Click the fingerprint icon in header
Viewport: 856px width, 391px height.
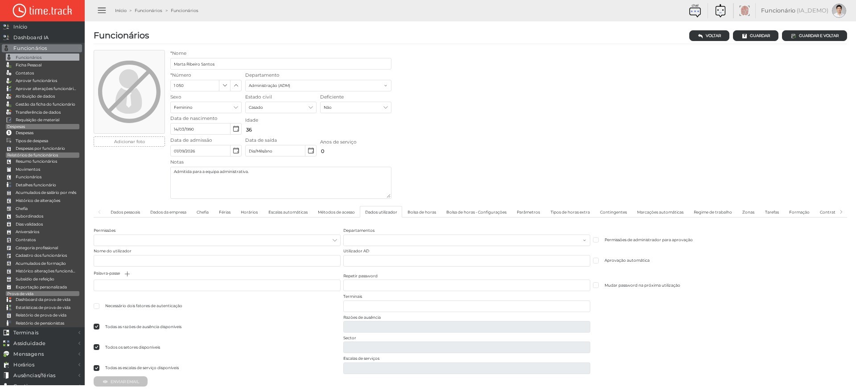(744, 11)
